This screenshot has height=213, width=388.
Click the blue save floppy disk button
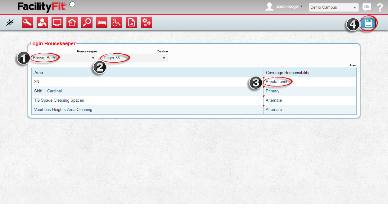(x=368, y=23)
